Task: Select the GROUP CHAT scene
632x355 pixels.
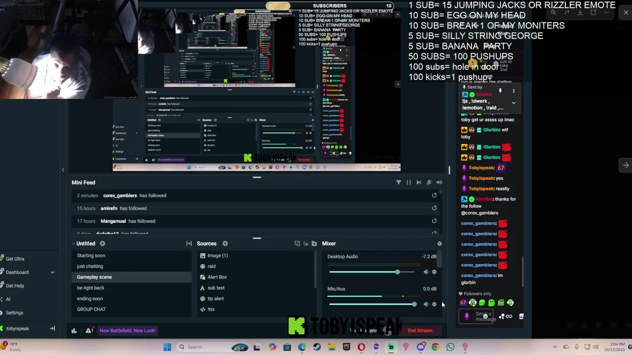Action: pos(131,309)
